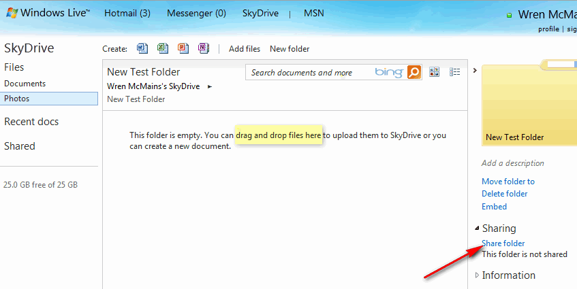Viewport: 577px width, 289px height.
Task: Select Files in the sidebar
Action: (14, 67)
